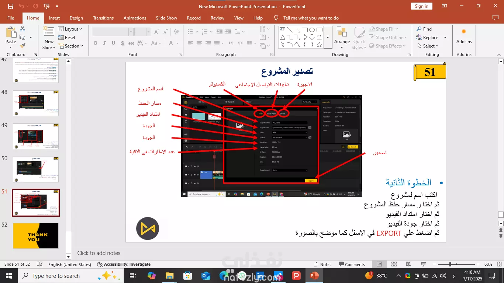The height and width of the screenshot is (283, 504).
Task: Click to add notes area
Action: click(99, 253)
